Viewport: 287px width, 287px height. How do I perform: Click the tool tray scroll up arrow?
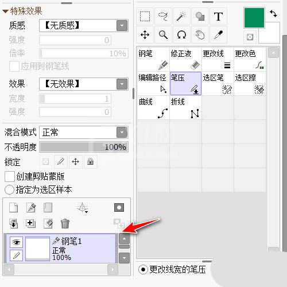(x=273, y=53)
